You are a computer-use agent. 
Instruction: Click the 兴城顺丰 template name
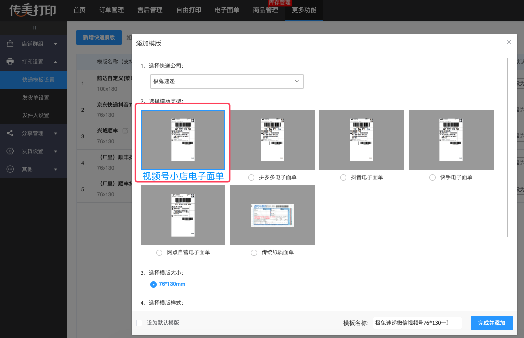pos(107,131)
